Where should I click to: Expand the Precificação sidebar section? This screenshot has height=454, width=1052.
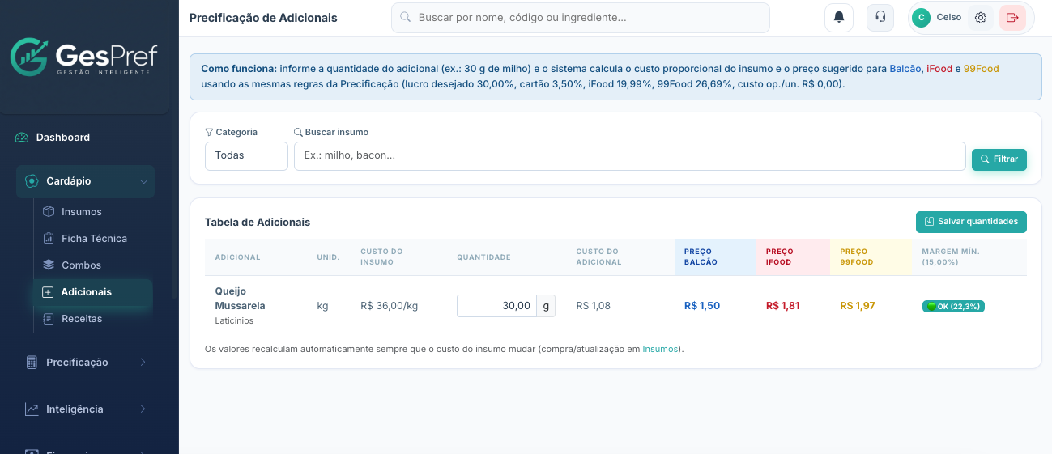point(85,363)
